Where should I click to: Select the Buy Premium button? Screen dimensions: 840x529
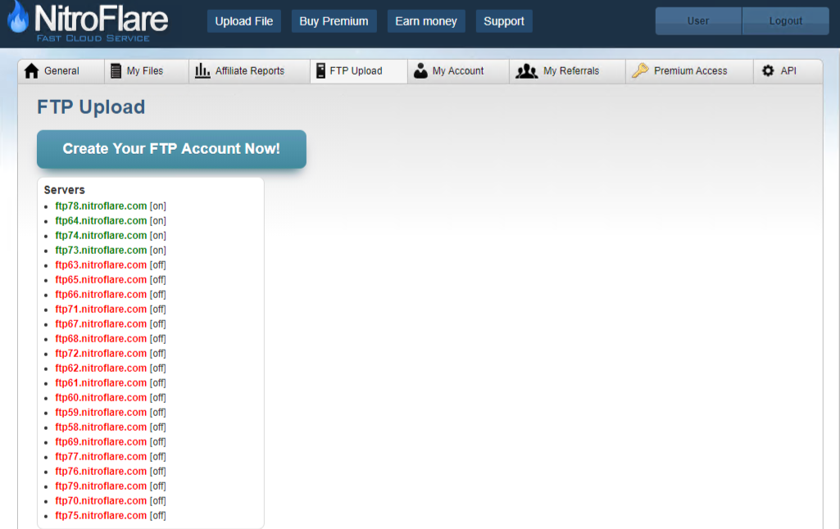(x=334, y=21)
